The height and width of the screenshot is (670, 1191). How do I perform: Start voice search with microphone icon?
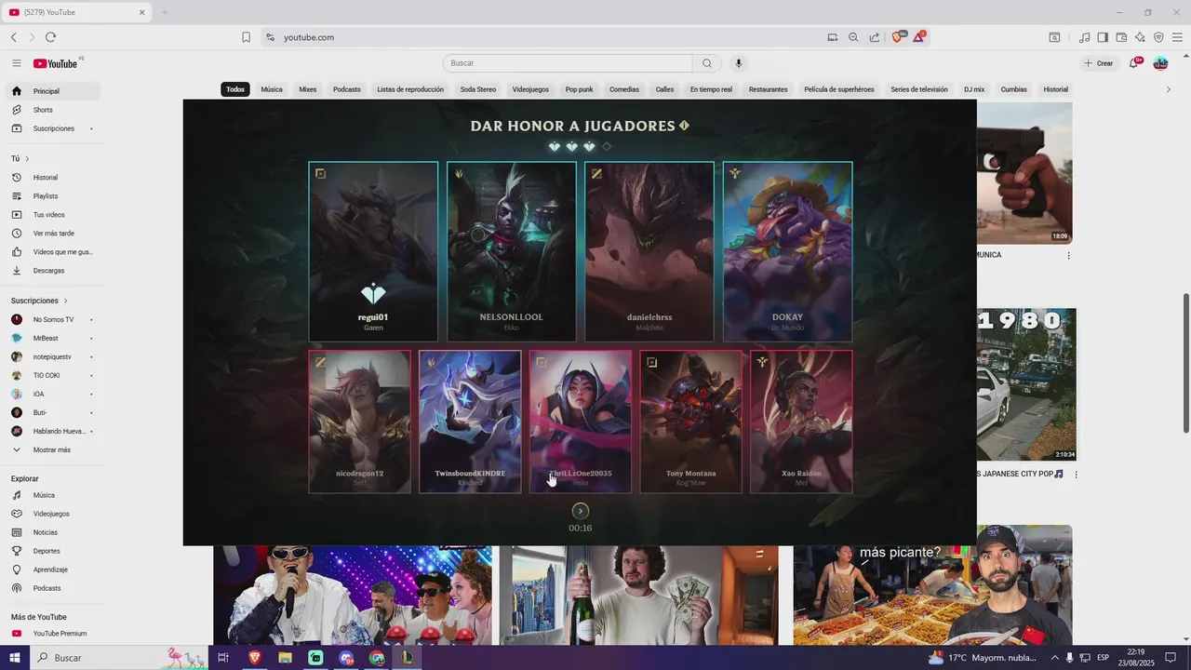(739, 63)
